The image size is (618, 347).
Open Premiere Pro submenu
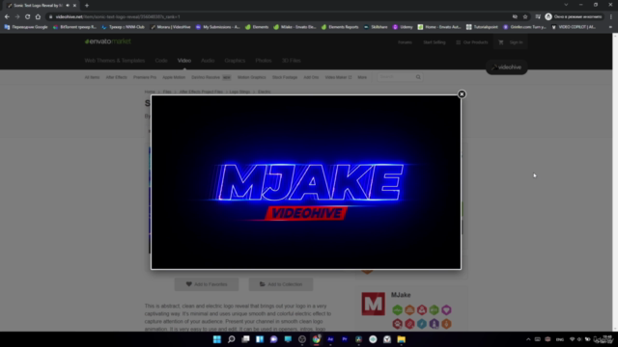click(145, 77)
